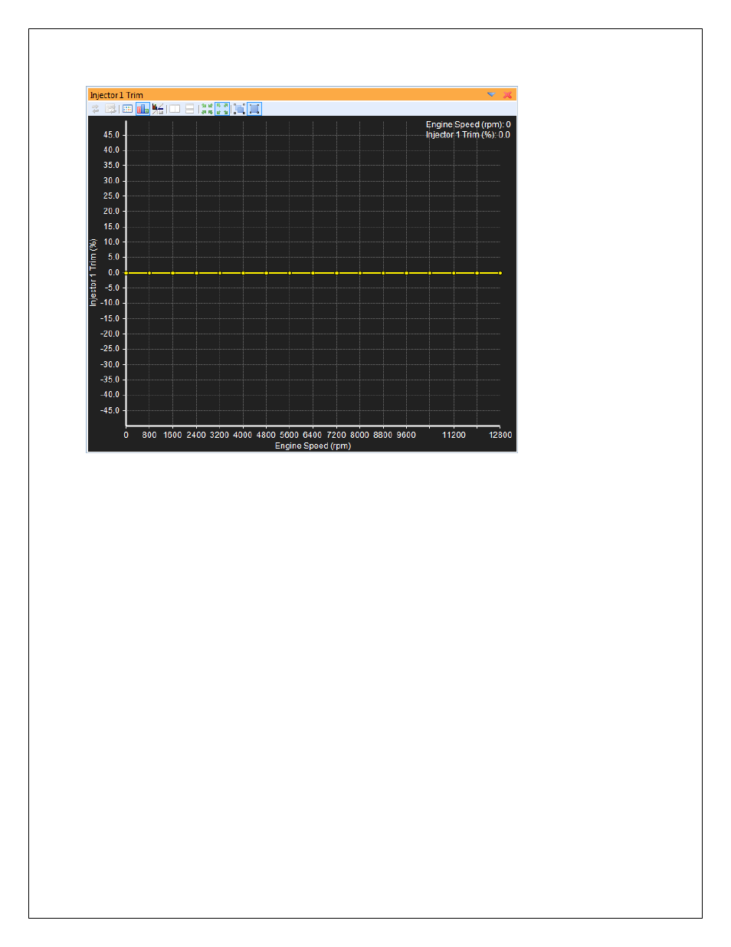This screenshot has height=947, width=731.
Task: Select the curve point at 12800 rpm
Action: [x=500, y=273]
